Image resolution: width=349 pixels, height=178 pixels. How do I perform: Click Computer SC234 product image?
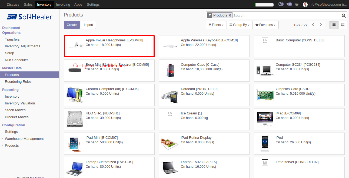pos(265,70)
